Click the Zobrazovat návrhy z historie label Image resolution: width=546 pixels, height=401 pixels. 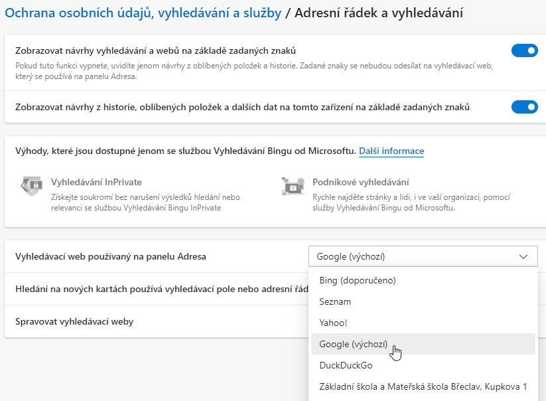tap(242, 108)
